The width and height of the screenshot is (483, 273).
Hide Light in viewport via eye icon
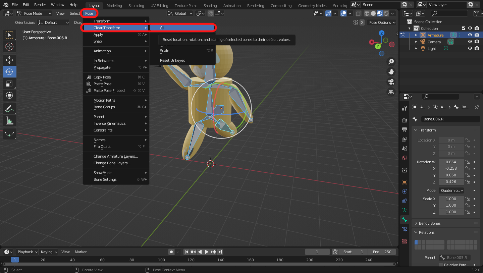(x=470, y=48)
